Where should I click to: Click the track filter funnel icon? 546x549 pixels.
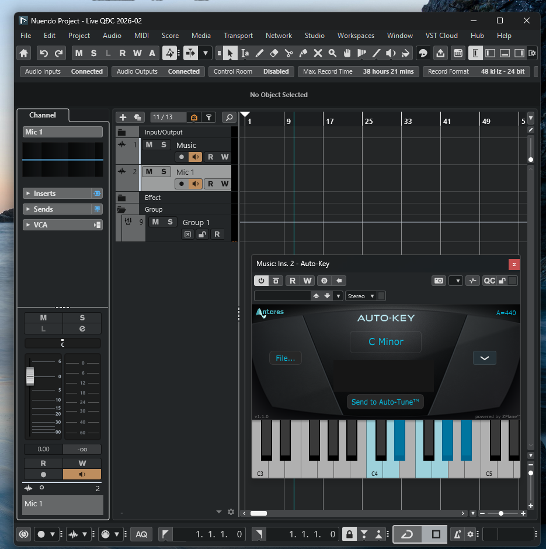click(x=209, y=118)
